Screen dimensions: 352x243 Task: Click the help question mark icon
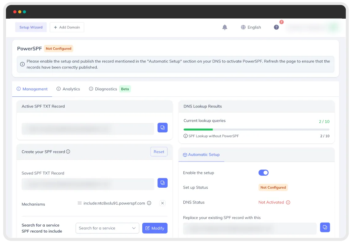point(276,27)
